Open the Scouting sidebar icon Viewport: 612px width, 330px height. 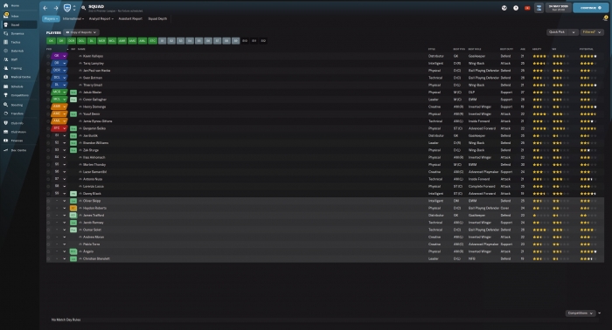(x=6, y=105)
